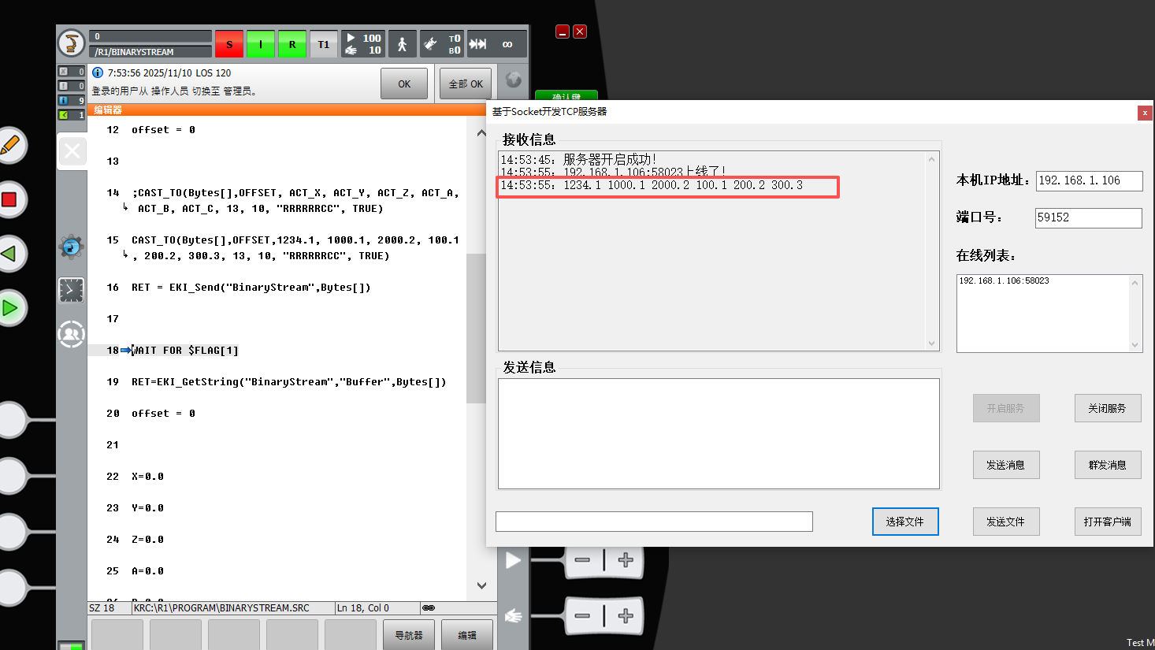
Task: Select online client 192.168.1.106:58023 in list
Action: tap(1004, 280)
